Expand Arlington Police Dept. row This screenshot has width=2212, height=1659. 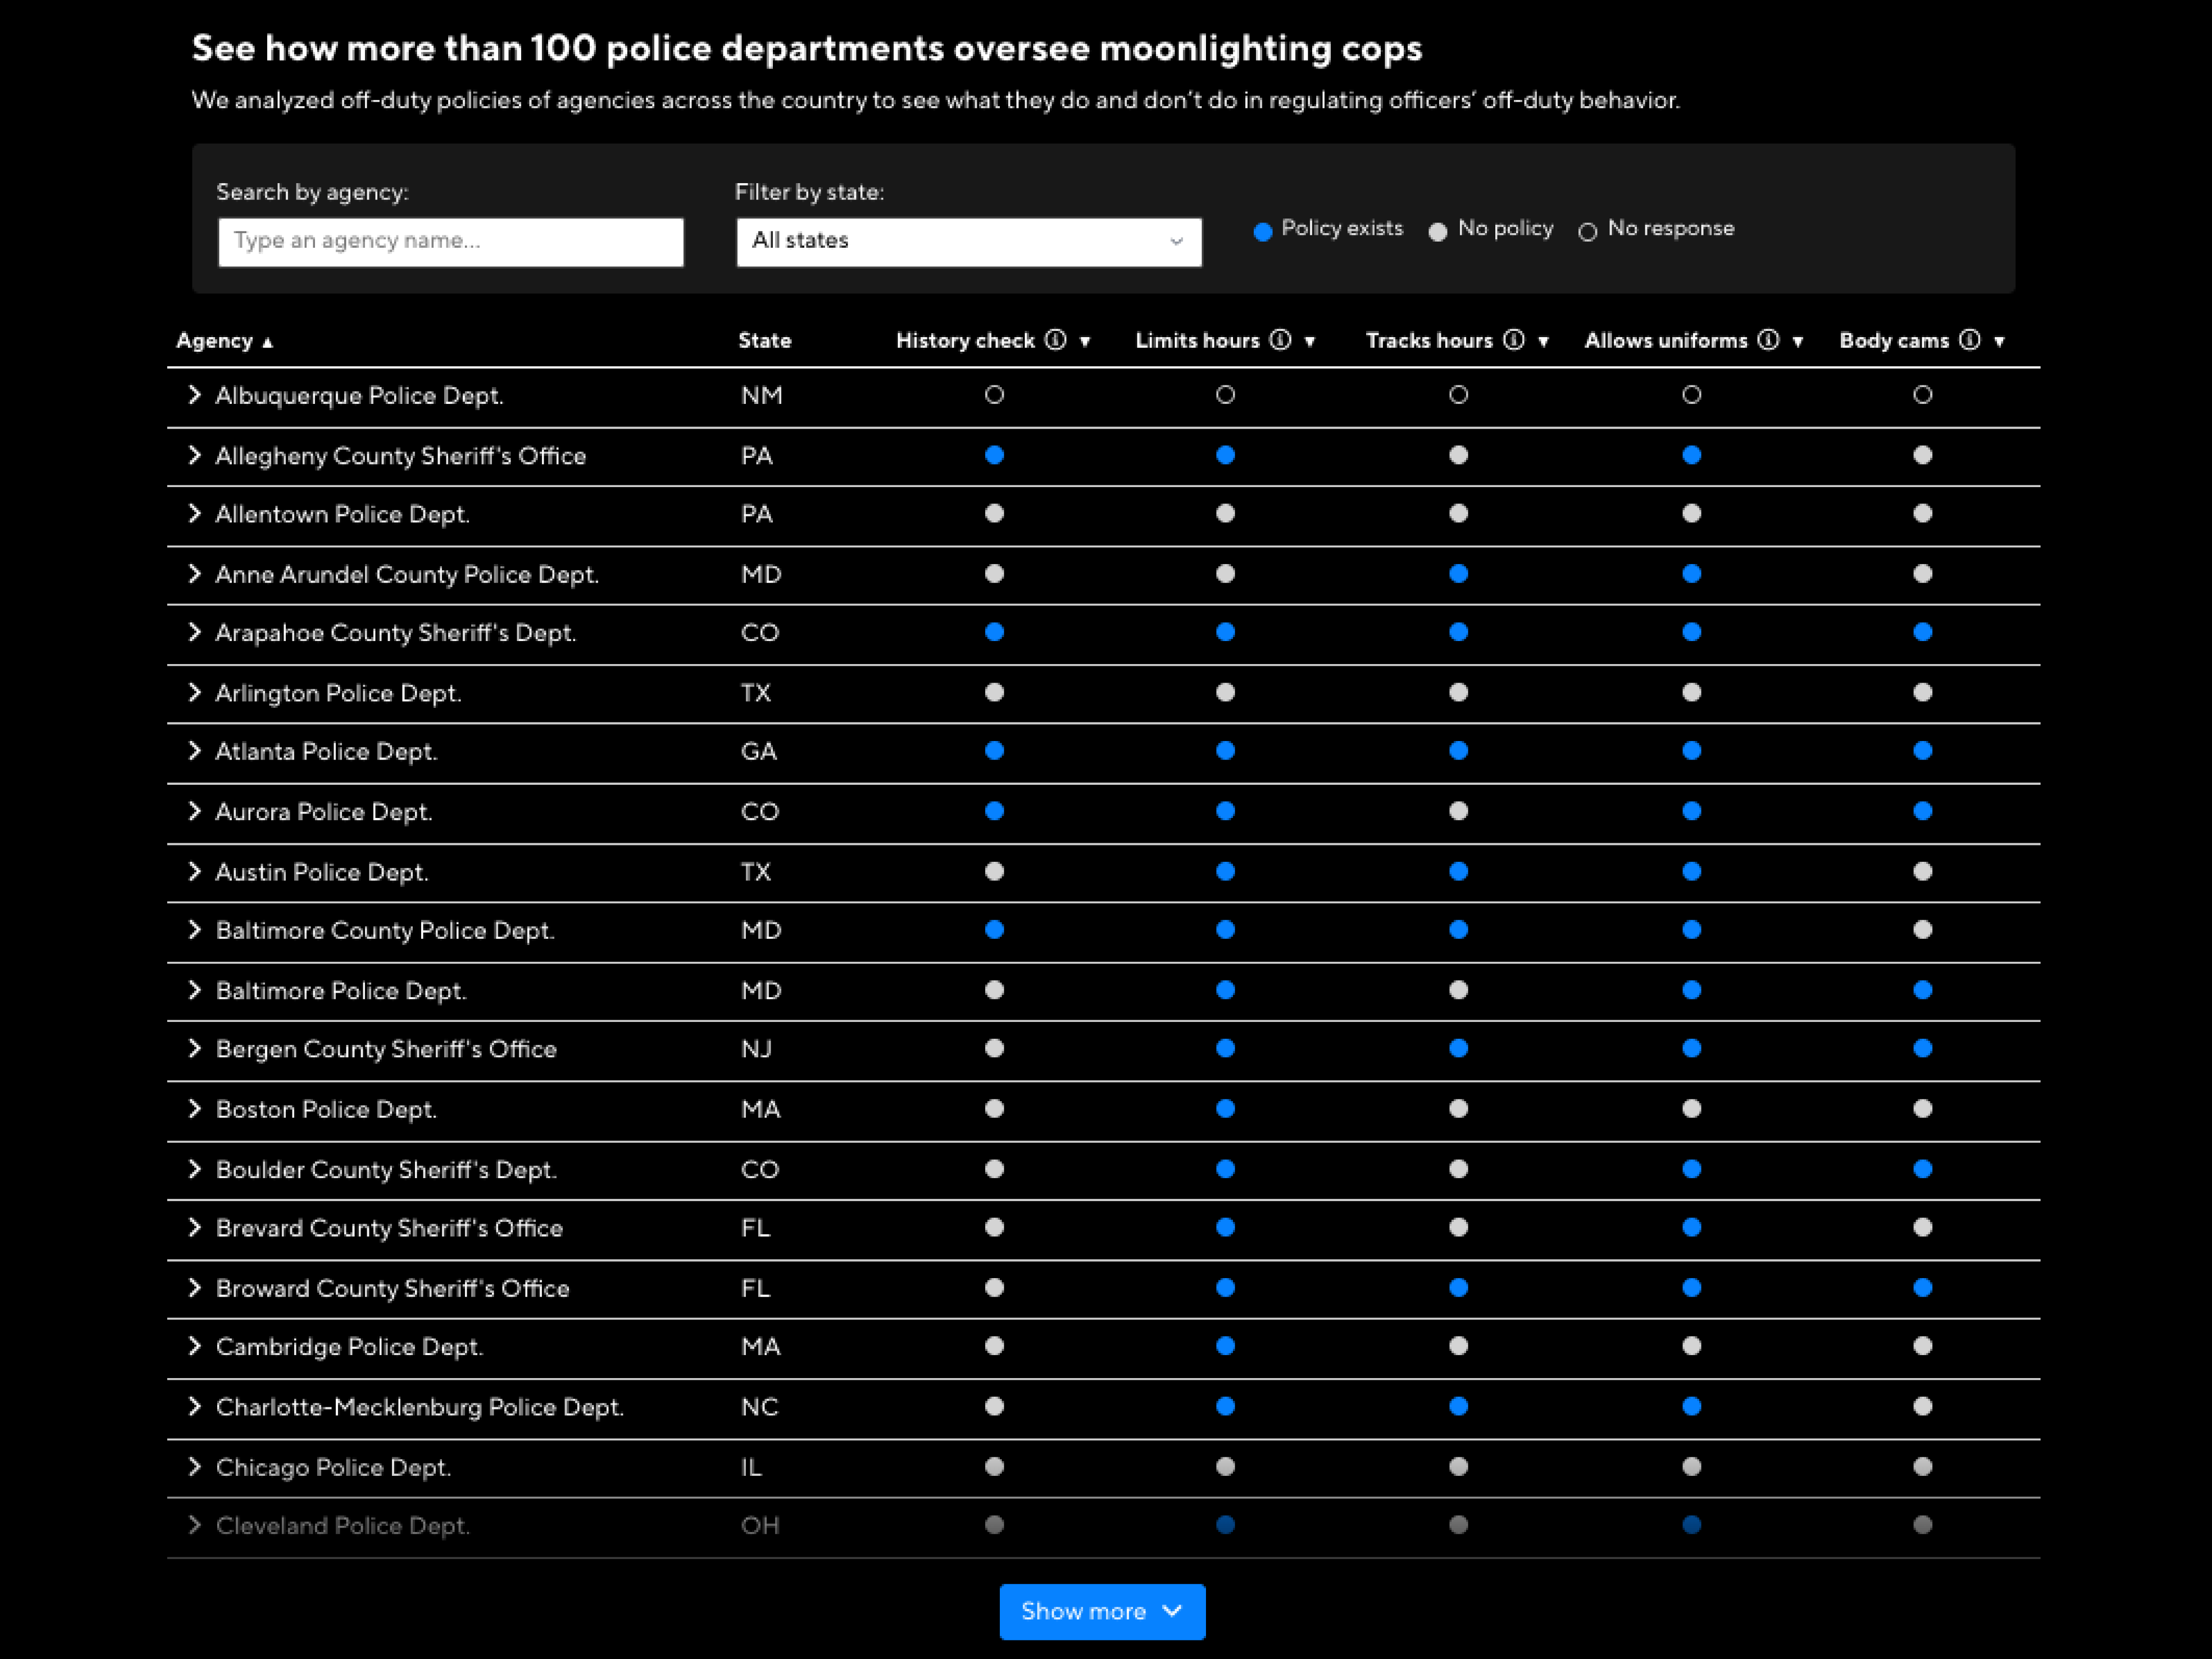195,692
